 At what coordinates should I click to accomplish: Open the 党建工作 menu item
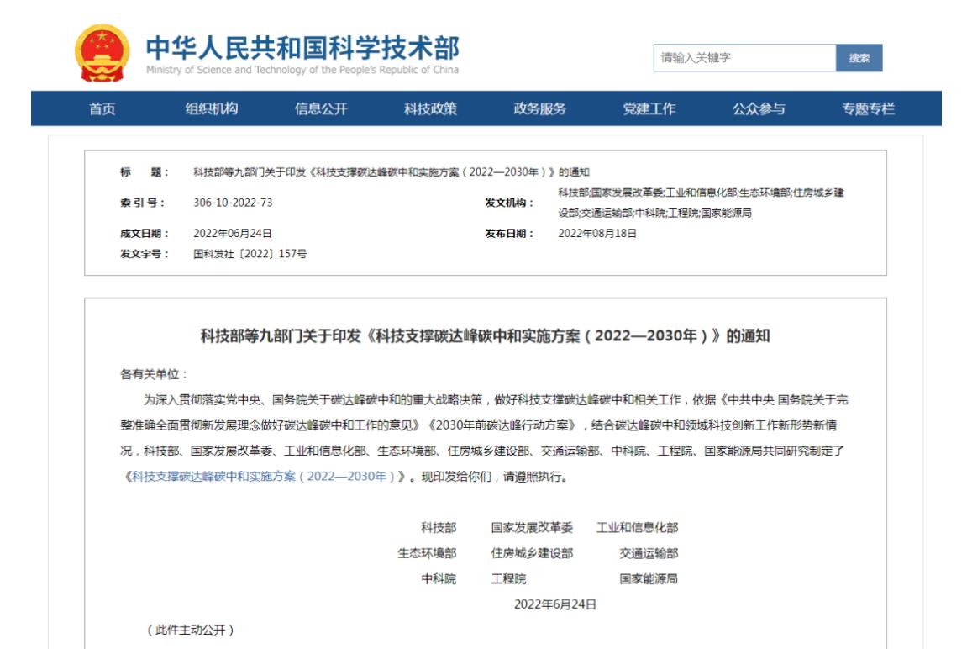pos(649,108)
